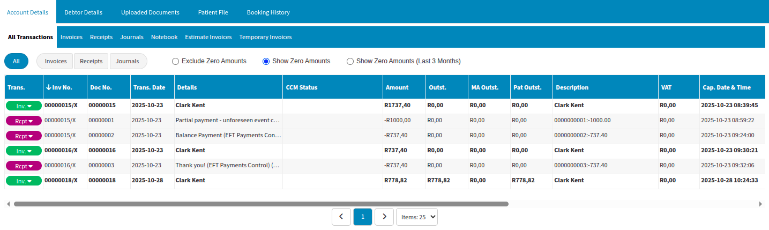This screenshot has width=769, height=230.
Task: Sort by Pat Outst. column header
Action: [x=532, y=87]
